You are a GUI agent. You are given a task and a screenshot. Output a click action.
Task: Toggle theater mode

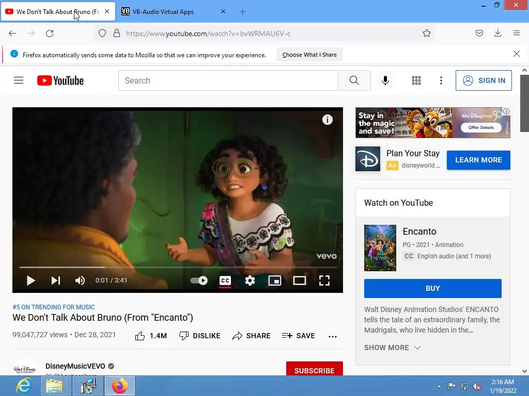pos(300,280)
